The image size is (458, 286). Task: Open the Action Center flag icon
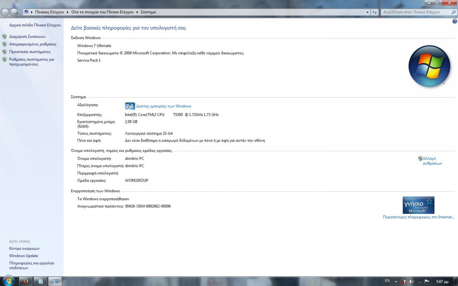pyautogui.click(x=427, y=281)
